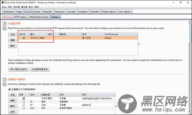Open the 帮助 menu
This screenshot has width=192, height=115.
coord(36,7)
